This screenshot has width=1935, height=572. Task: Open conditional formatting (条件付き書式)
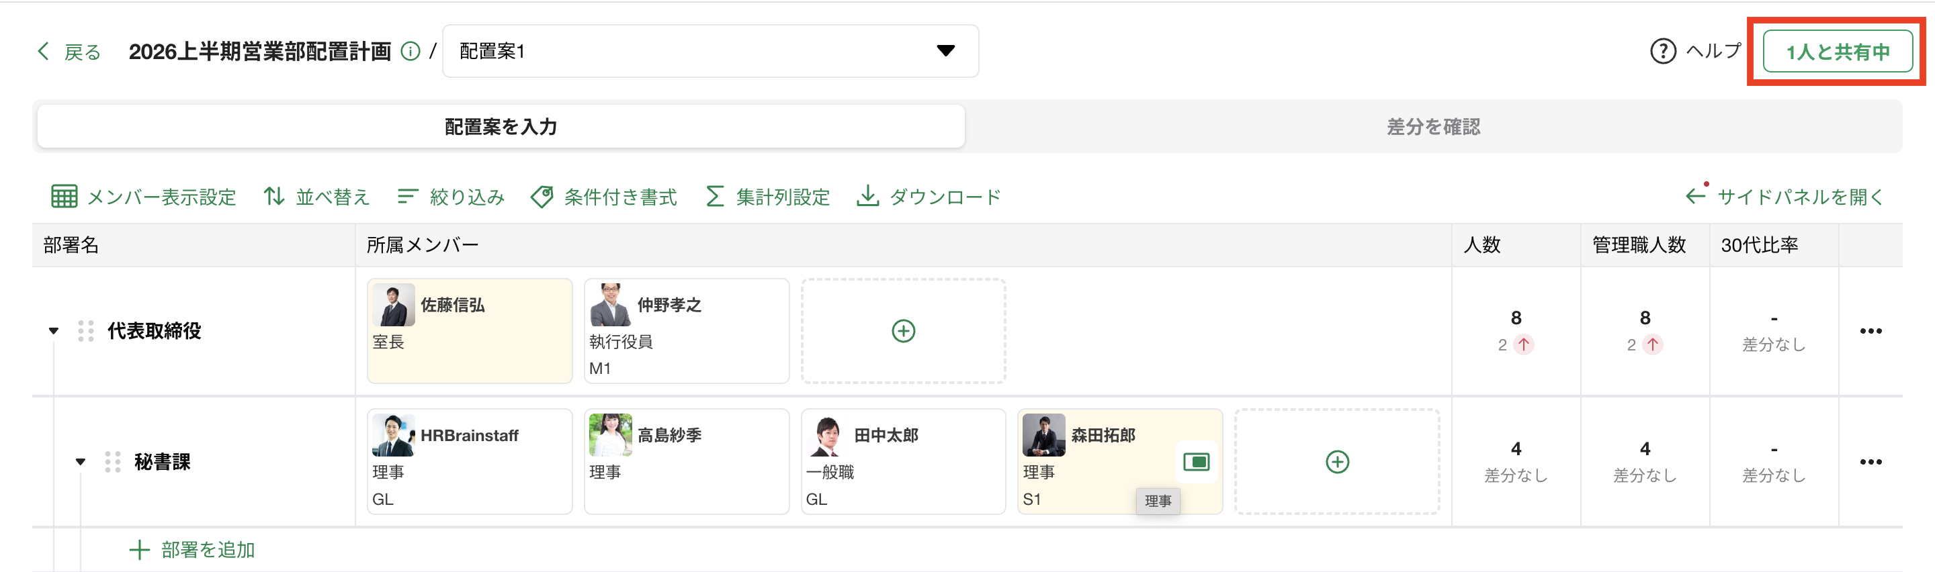pos(604,197)
